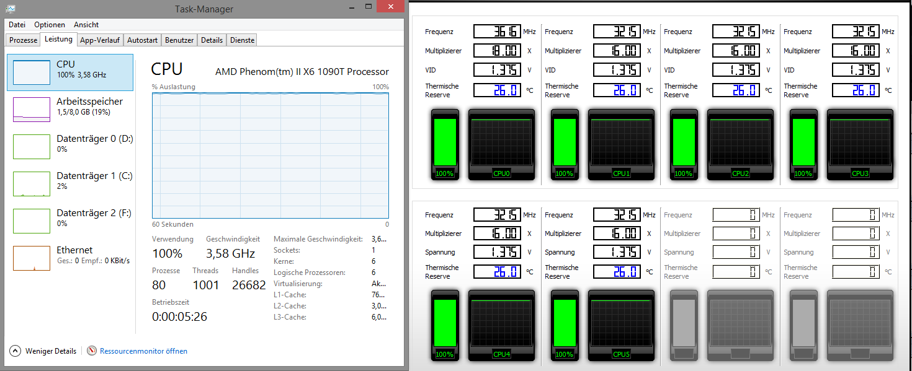Click the Threads count 1001
Screen dimensions: 912x371
coord(205,285)
